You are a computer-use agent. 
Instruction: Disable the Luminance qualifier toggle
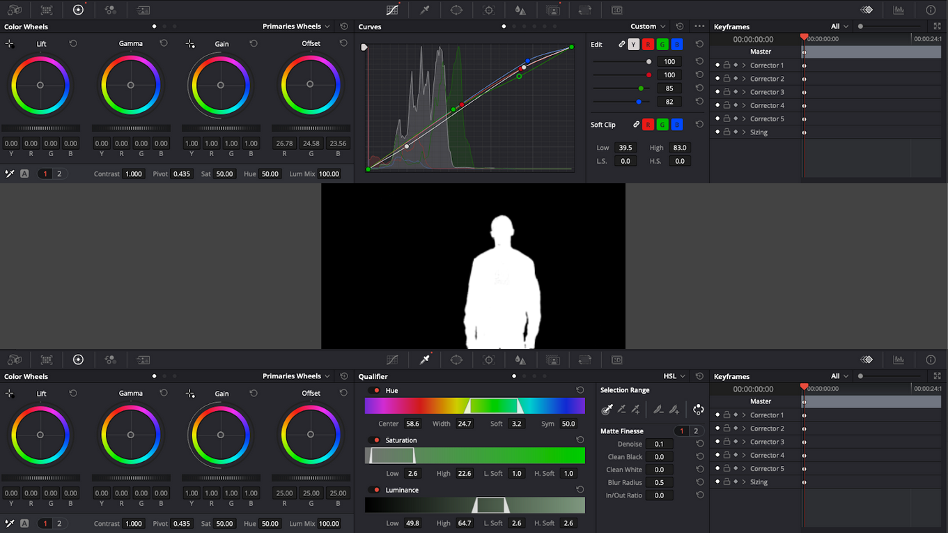pos(375,490)
